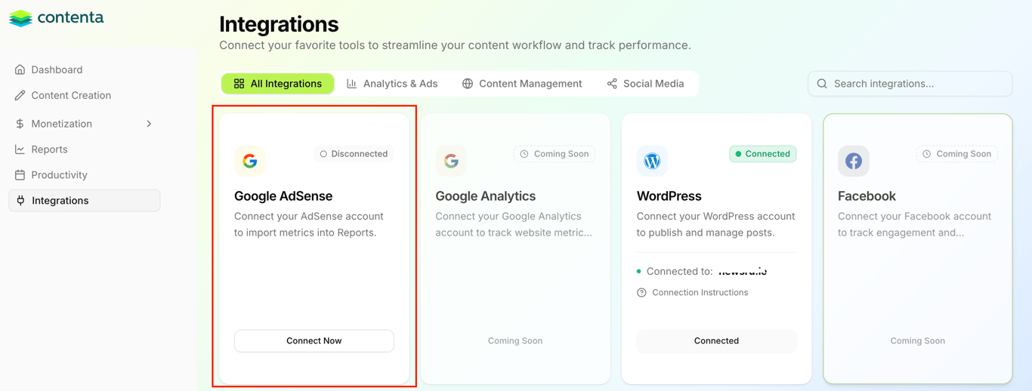Click the Dashboard home icon in sidebar
Viewport: 1032px width, 391px height.
[x=20, y=69]
